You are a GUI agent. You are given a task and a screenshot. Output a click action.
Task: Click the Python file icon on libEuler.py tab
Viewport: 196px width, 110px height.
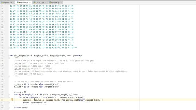2,2
